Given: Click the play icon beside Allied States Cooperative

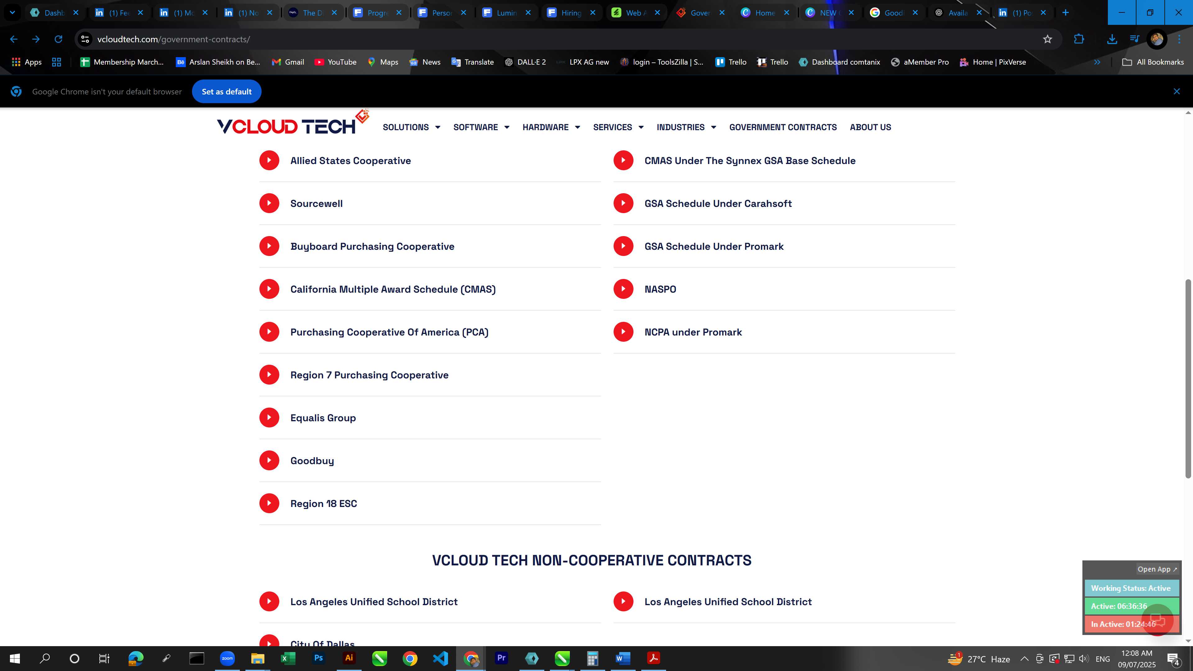Looking at the screenshot, I should 269,160.
